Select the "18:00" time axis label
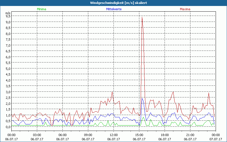Image resolution: width=227 pixels, height=142 pixels. (165, 135)
